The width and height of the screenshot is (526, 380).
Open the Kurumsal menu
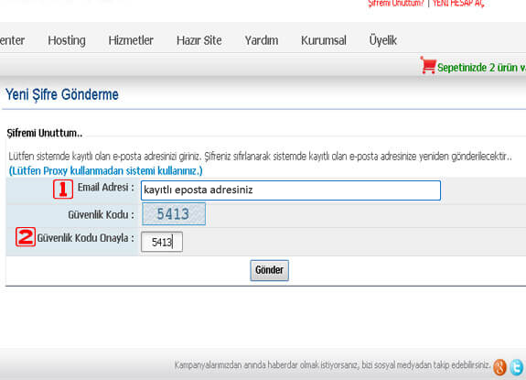[324, 40]
